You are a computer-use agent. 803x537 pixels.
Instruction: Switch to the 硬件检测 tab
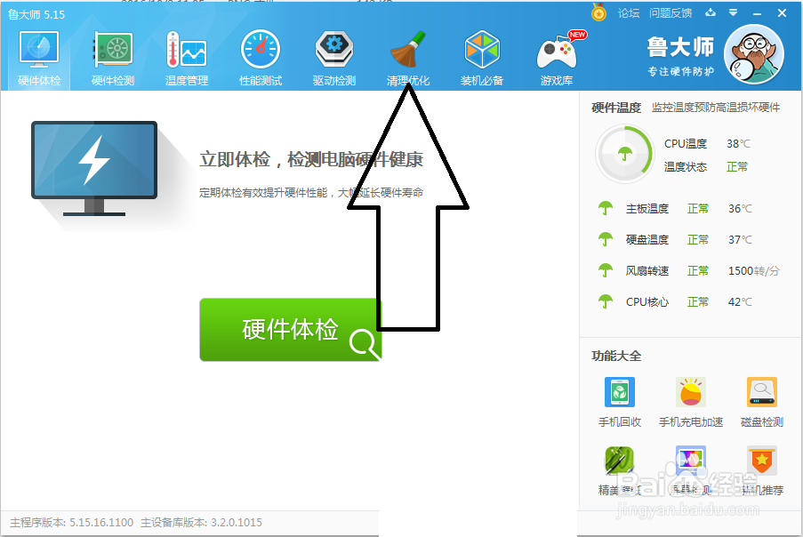click(111, 53)
